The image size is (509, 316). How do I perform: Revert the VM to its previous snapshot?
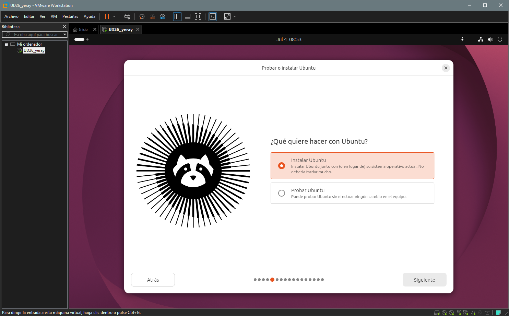coord(152,16)
